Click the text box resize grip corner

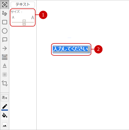click(89, 52)
